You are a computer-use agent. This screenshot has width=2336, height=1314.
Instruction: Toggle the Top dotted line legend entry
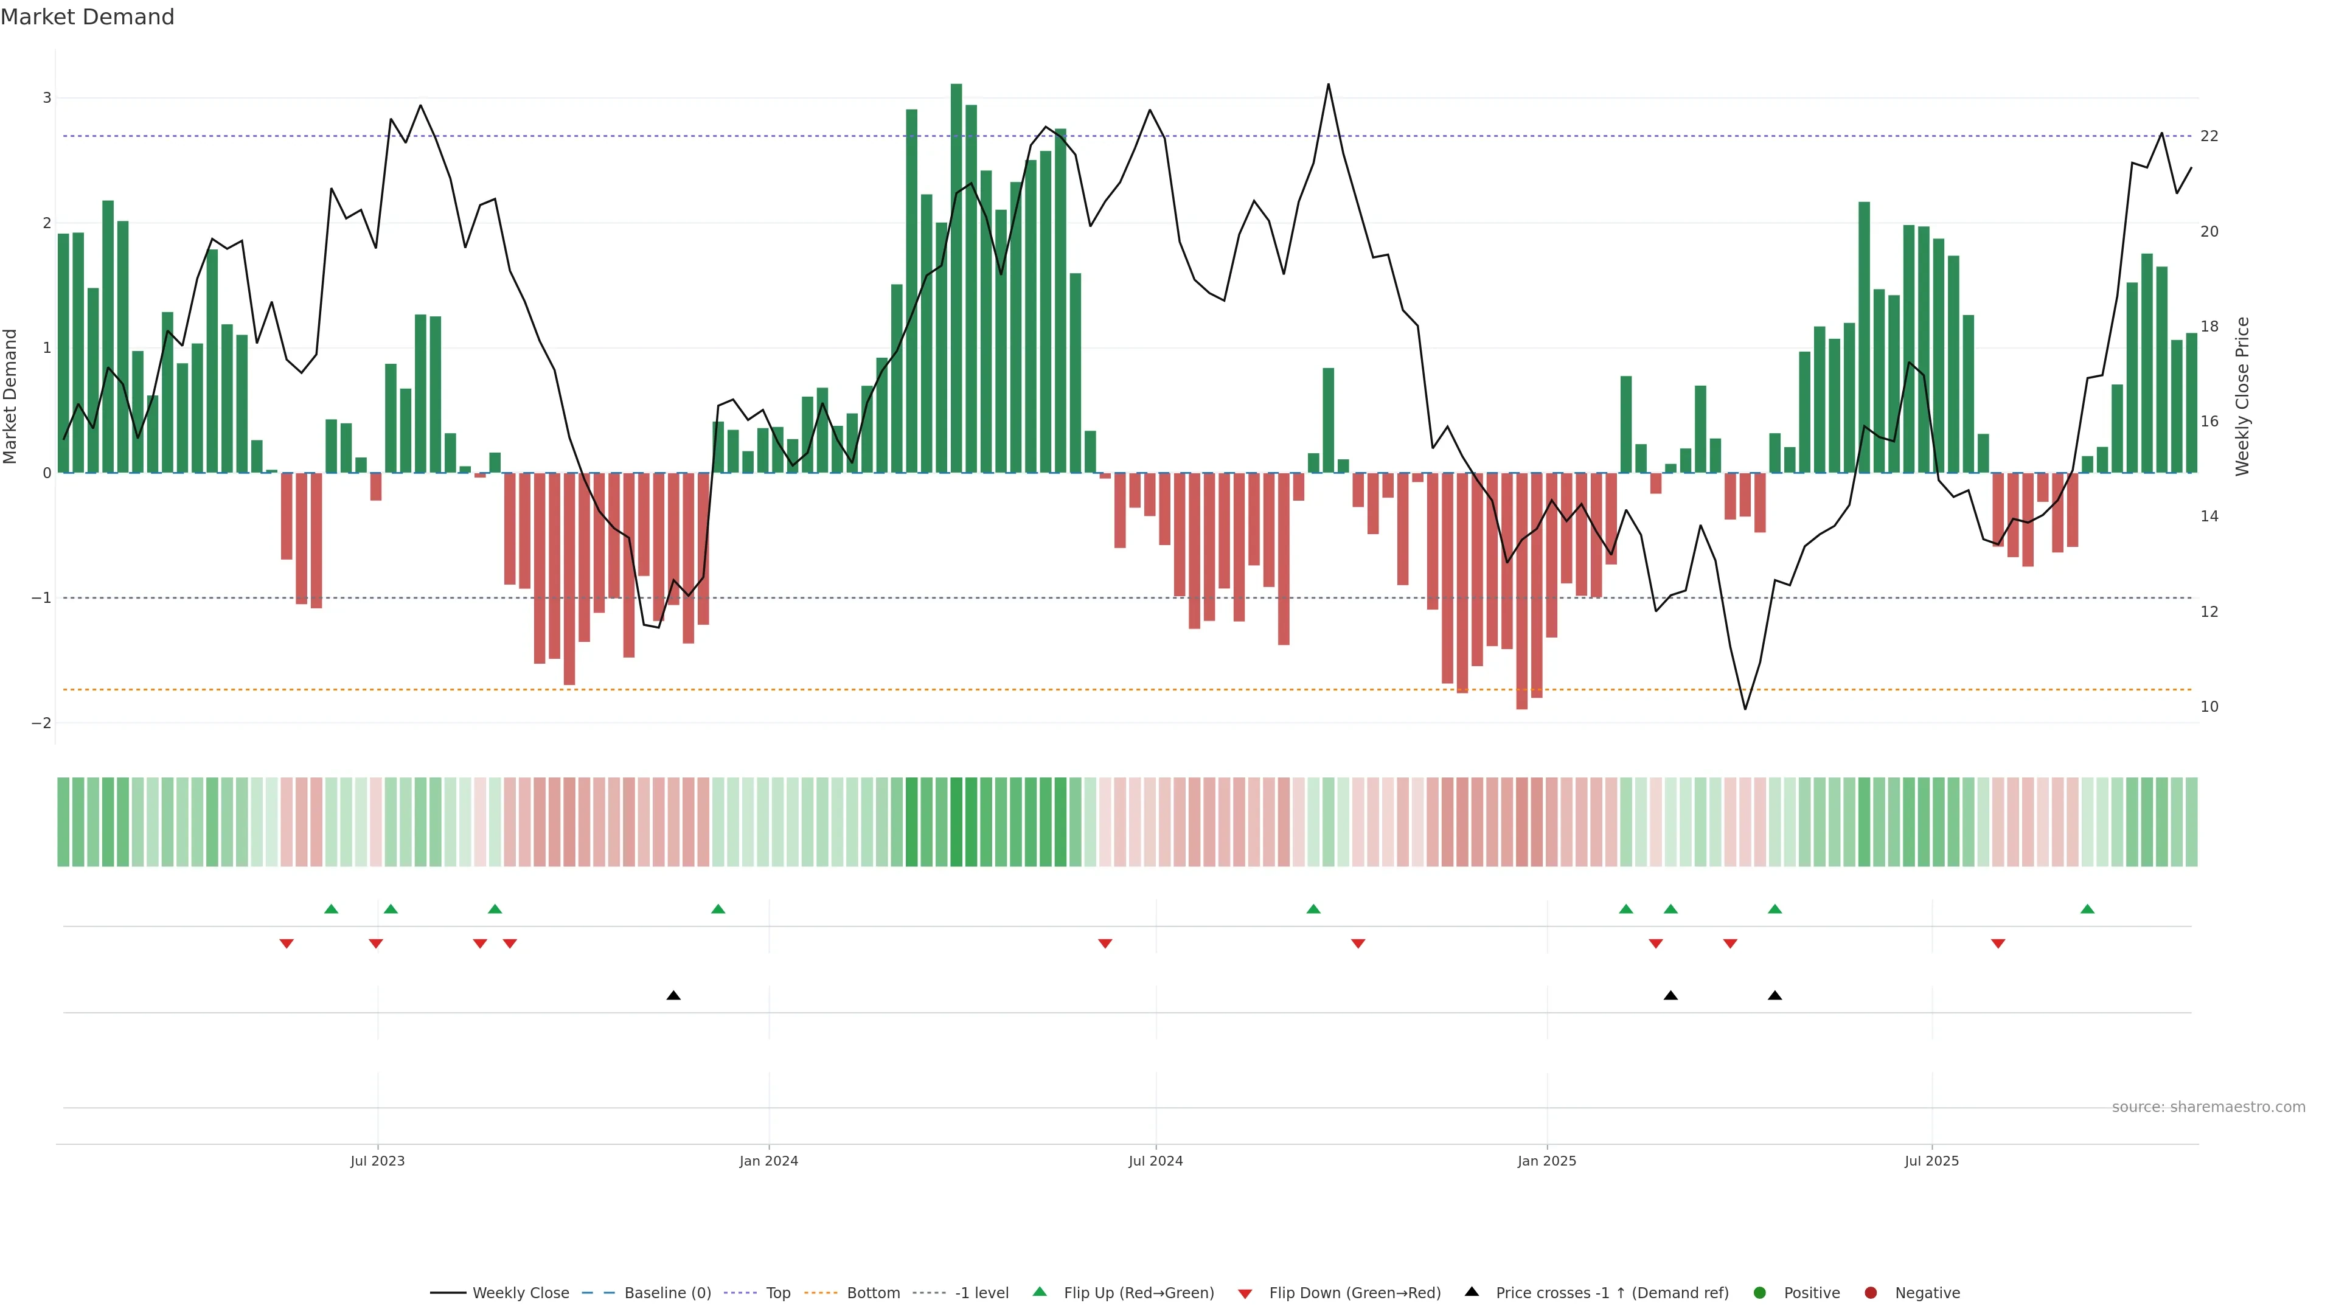778,1293
